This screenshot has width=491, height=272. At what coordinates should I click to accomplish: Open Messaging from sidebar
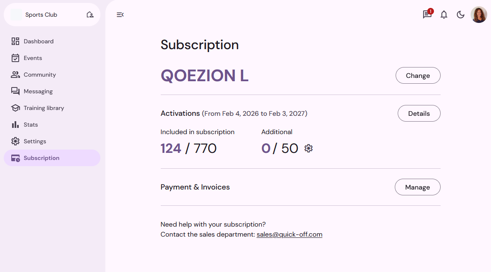click(38, 91)
